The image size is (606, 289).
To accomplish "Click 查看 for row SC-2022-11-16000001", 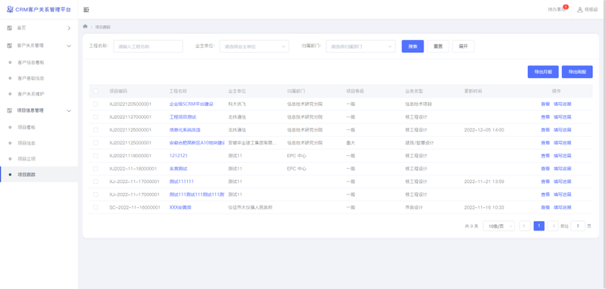I will click(545, 207).
